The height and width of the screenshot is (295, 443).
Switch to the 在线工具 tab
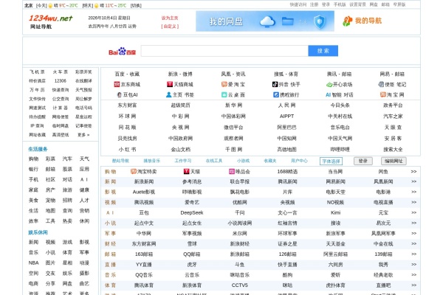pos(214,161)
